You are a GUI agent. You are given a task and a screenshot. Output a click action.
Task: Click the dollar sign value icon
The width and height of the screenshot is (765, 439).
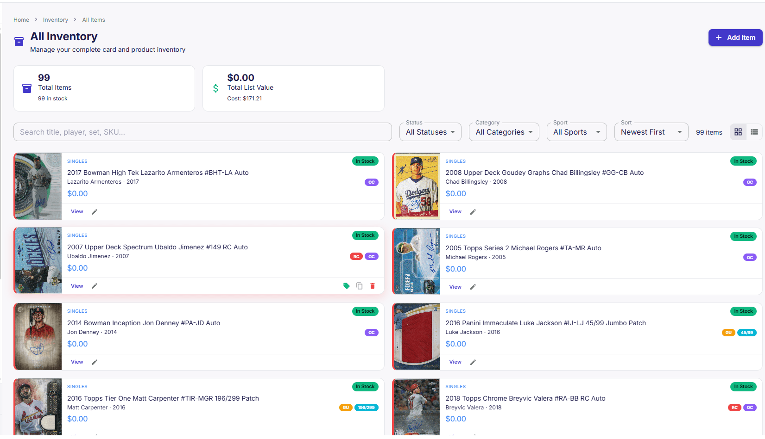pos(215,88)
